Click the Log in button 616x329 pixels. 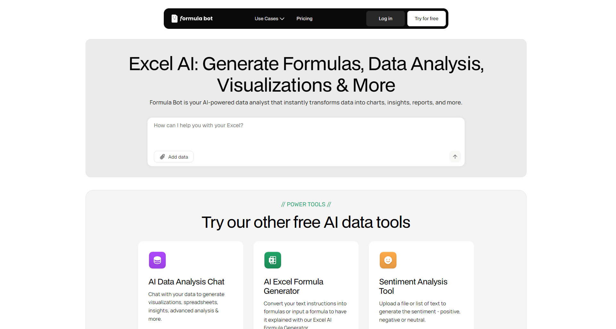[x=385, y=19]
